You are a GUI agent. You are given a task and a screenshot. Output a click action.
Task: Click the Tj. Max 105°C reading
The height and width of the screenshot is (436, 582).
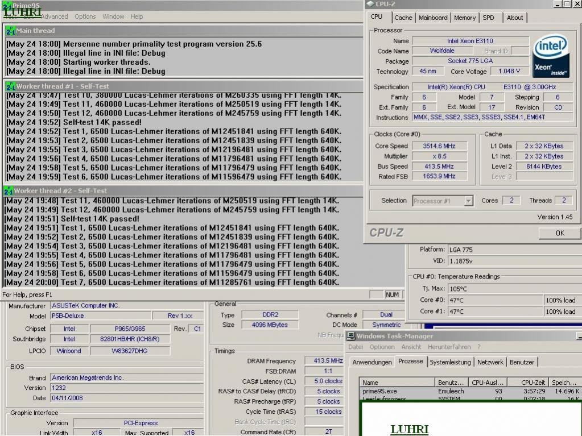tap(514, 289)
